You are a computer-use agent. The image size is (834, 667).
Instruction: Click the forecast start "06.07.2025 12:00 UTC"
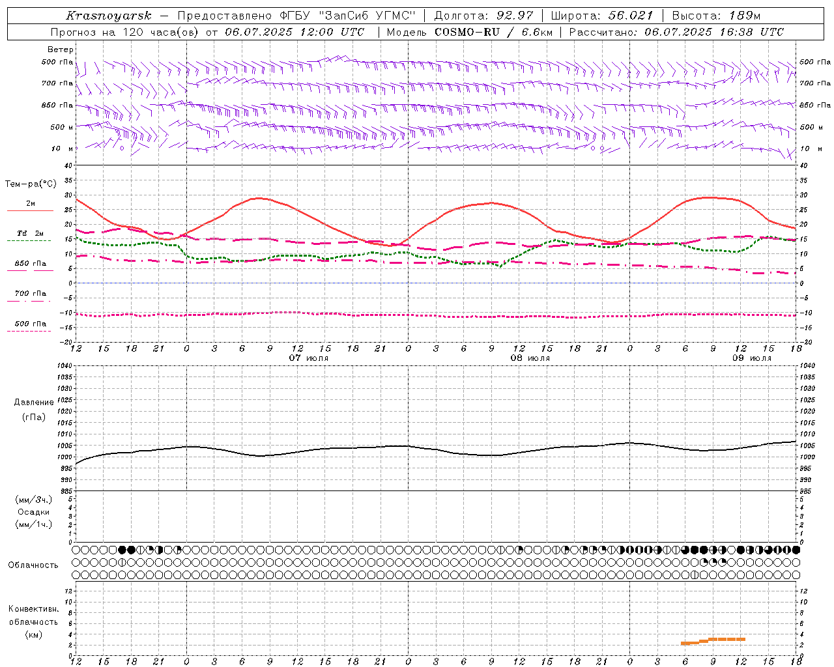coord(295,32)
